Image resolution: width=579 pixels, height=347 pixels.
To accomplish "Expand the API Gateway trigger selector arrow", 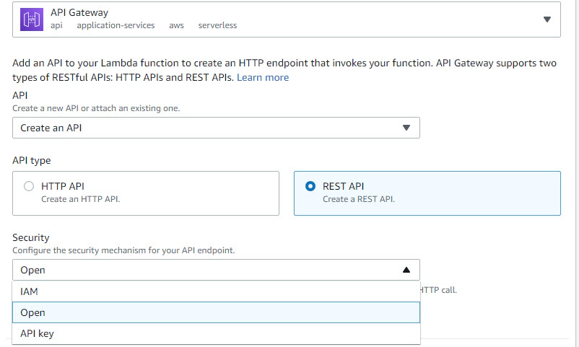I will click(x=547, y=19).
